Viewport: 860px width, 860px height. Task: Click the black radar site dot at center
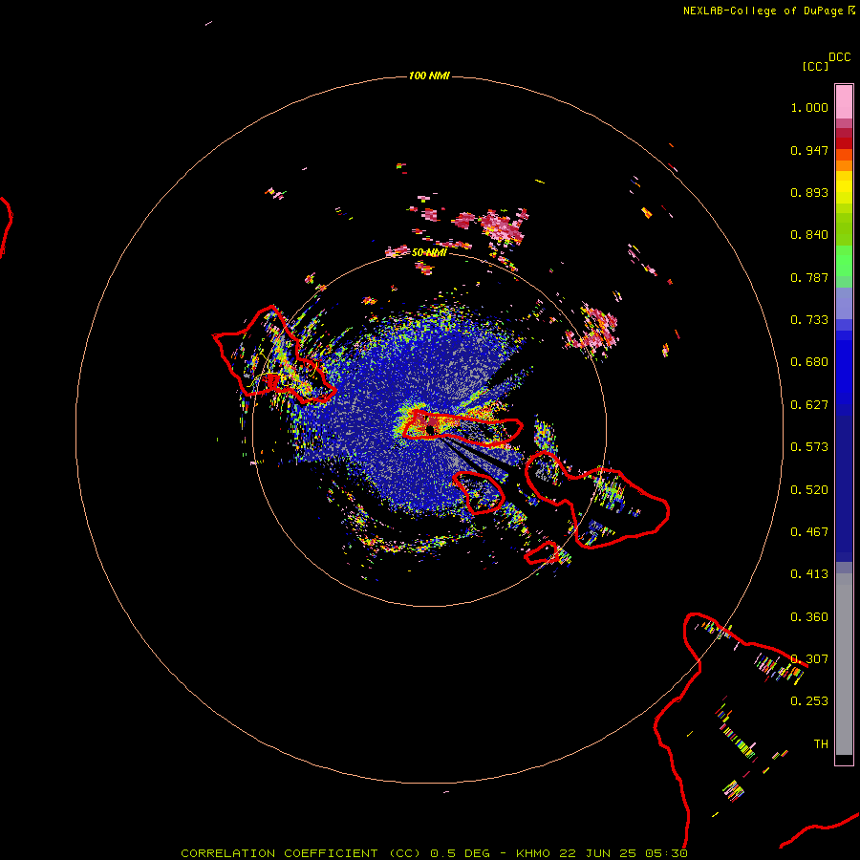[x=431, y=429]
